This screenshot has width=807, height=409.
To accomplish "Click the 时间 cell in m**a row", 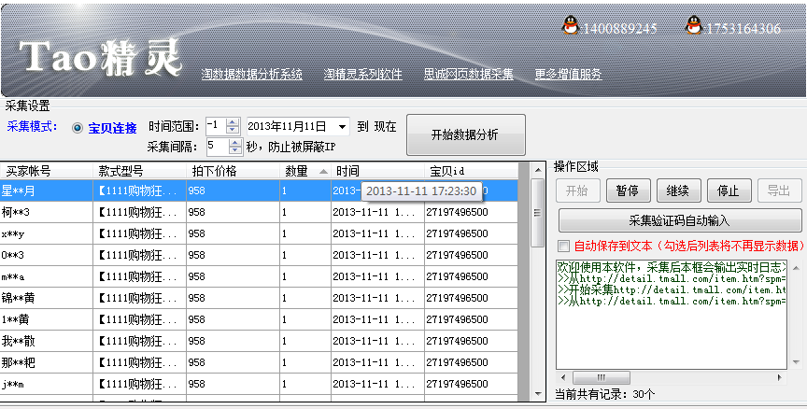I will coord(378,276).
